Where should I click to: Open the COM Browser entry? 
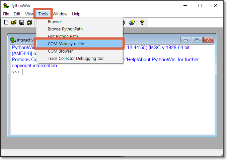pos(79,51)
